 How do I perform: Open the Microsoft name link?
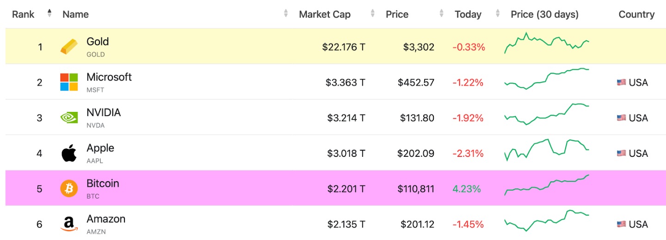pos(109,77)
